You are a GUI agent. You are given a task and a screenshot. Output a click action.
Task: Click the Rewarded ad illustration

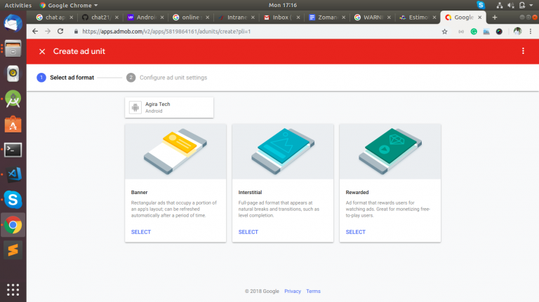tap(390, 151)
